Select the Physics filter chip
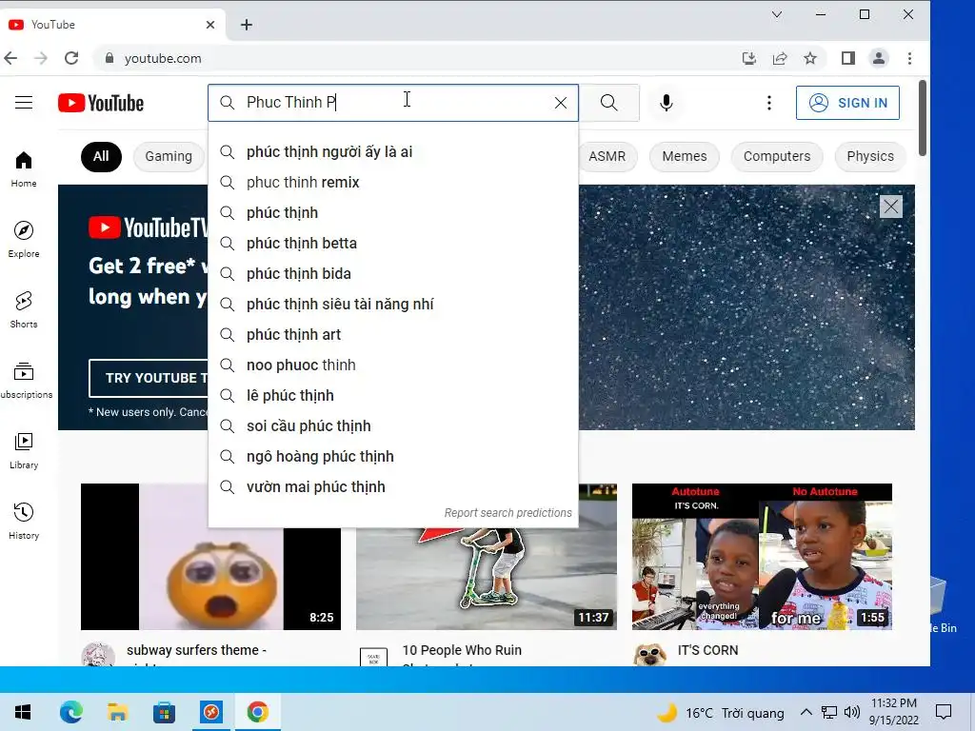975x731 pixels. (870, 157)
